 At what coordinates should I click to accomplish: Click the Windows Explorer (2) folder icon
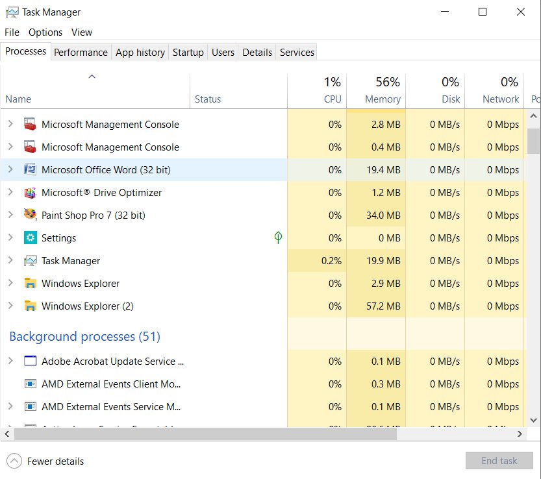pyautogui.click(x=30, y=306)
